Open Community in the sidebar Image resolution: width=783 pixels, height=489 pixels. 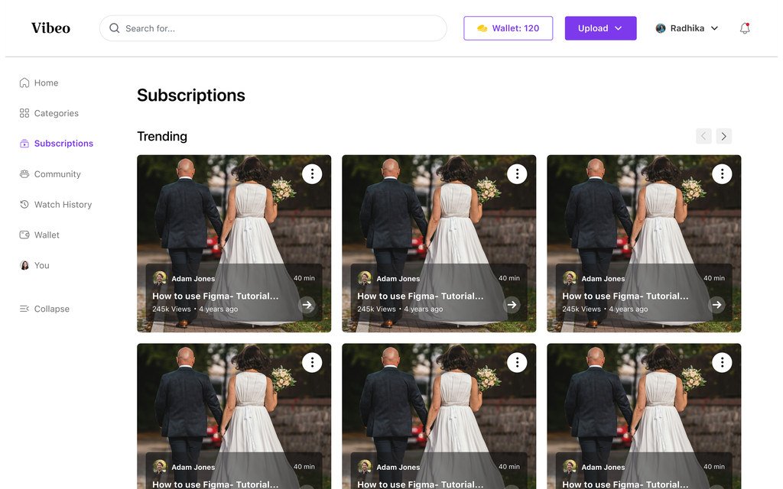coord(50,174)
